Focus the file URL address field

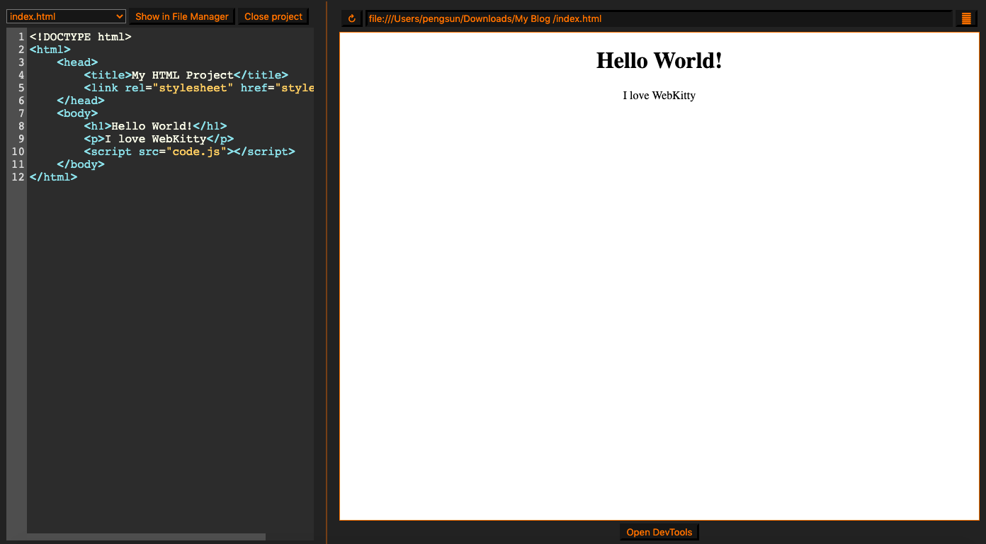[x=659, y=18]
